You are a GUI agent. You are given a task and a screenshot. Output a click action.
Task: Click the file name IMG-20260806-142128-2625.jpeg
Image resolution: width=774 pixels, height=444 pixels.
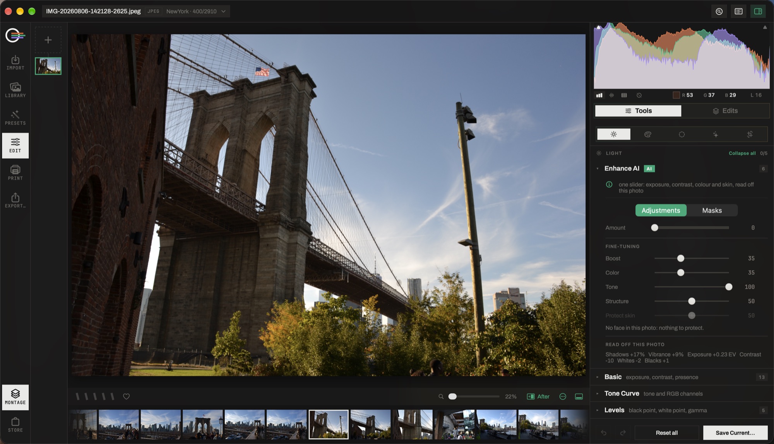coord(93,11)
